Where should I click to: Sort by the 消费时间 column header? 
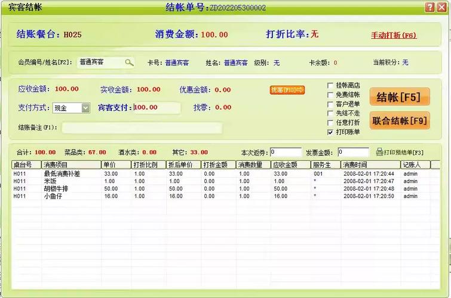pyautogui.click(x=371, y=164)
